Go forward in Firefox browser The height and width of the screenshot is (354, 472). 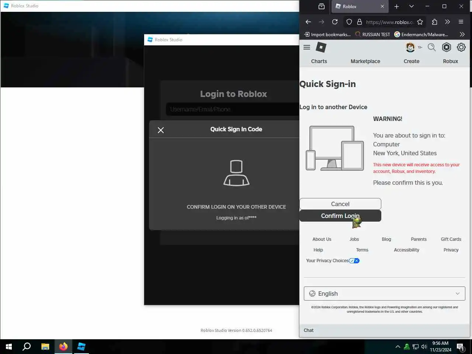coord(322,22)
